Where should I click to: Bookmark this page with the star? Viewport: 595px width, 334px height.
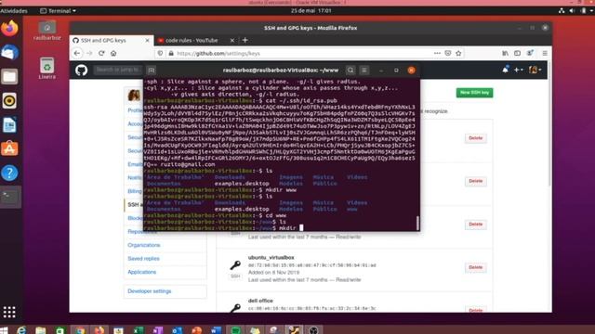click(x=458, y=54)
